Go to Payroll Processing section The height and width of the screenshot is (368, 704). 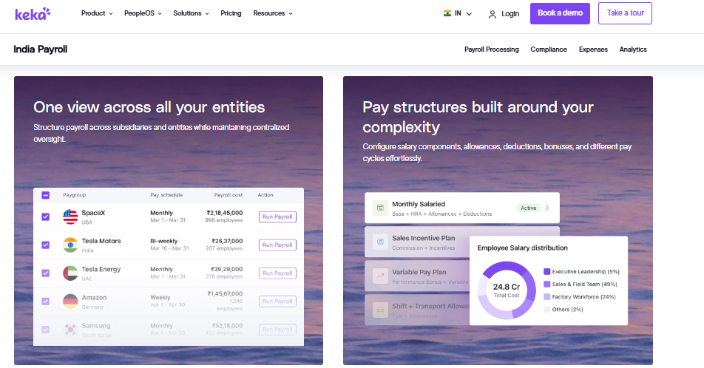click(x=491, y=50)
